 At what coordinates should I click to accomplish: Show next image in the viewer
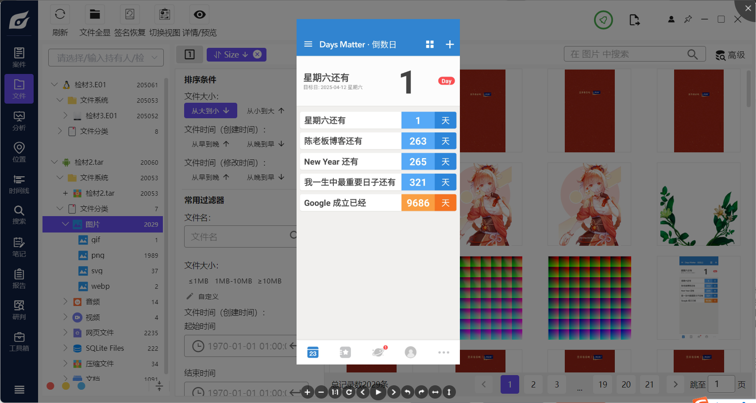[x=393, y=392]
